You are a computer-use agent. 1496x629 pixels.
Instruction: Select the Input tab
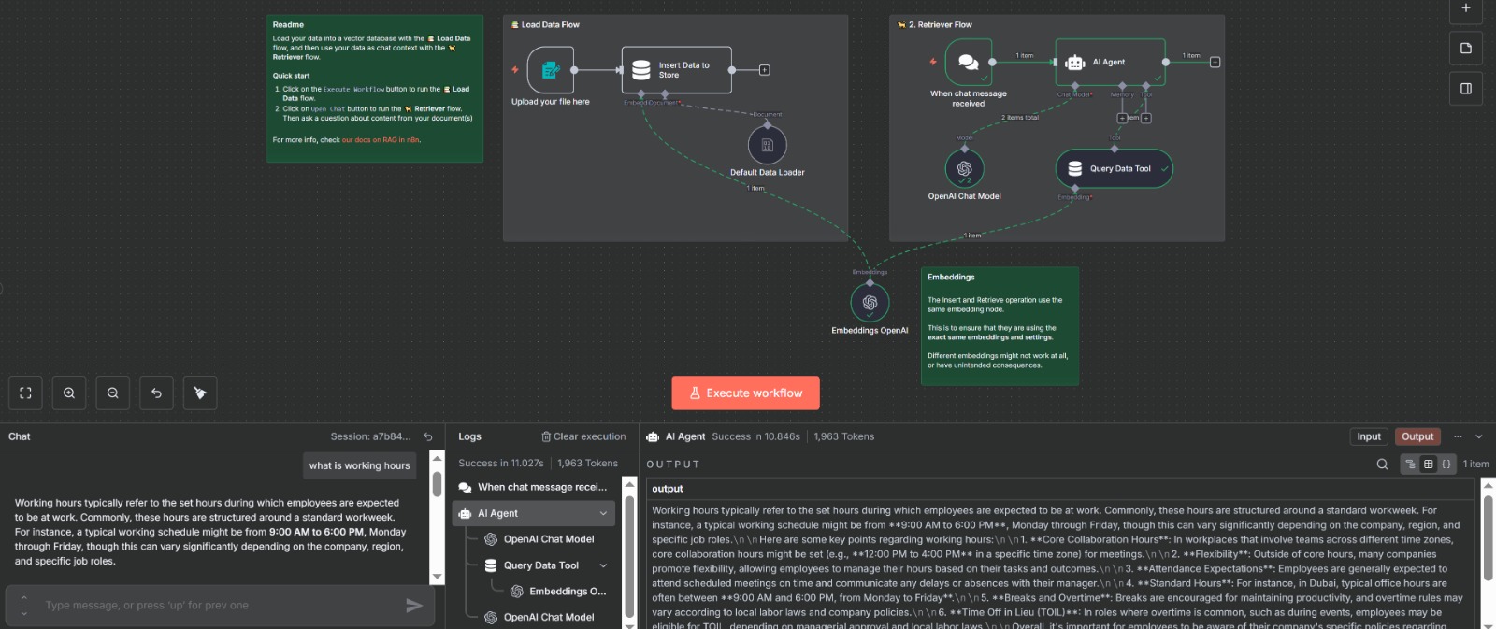tap(1369, 436)
